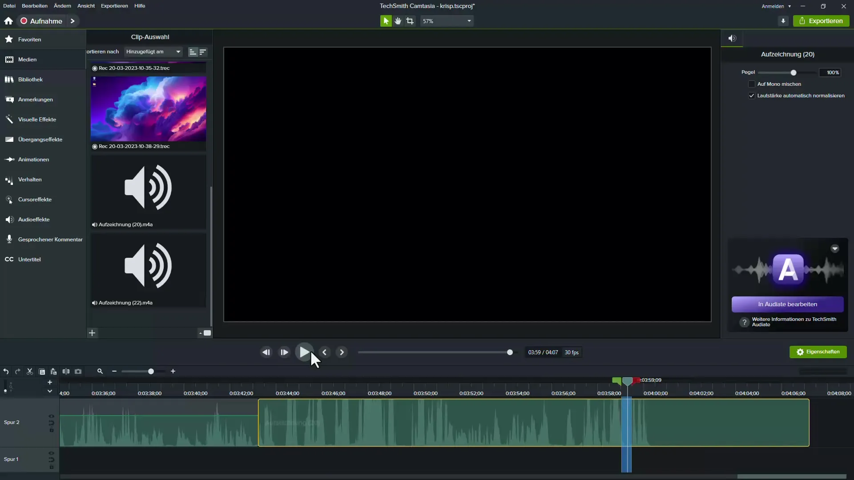
Task: Switch to the Bibliothek tab
Action: pos(43,80)
